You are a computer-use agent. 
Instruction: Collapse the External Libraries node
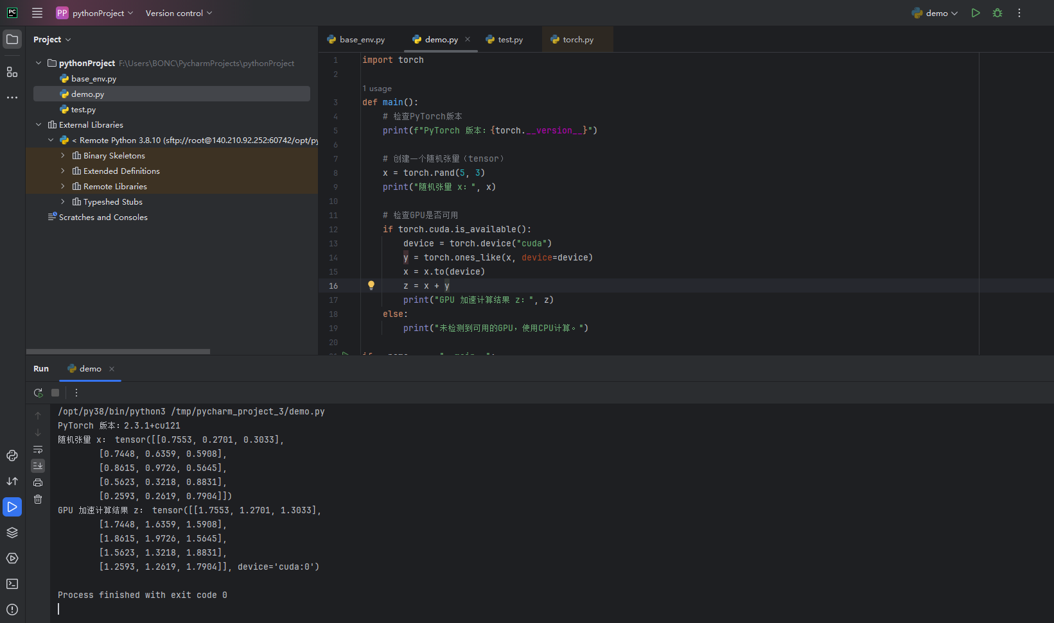coord(39,124)
